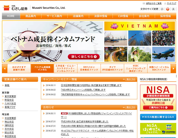Select the ダイワJPX日経400ファンド slide tab
Image resolution: width=178 pixels, height=138 pixels.
pyautogui.click(x=112, y=68)
